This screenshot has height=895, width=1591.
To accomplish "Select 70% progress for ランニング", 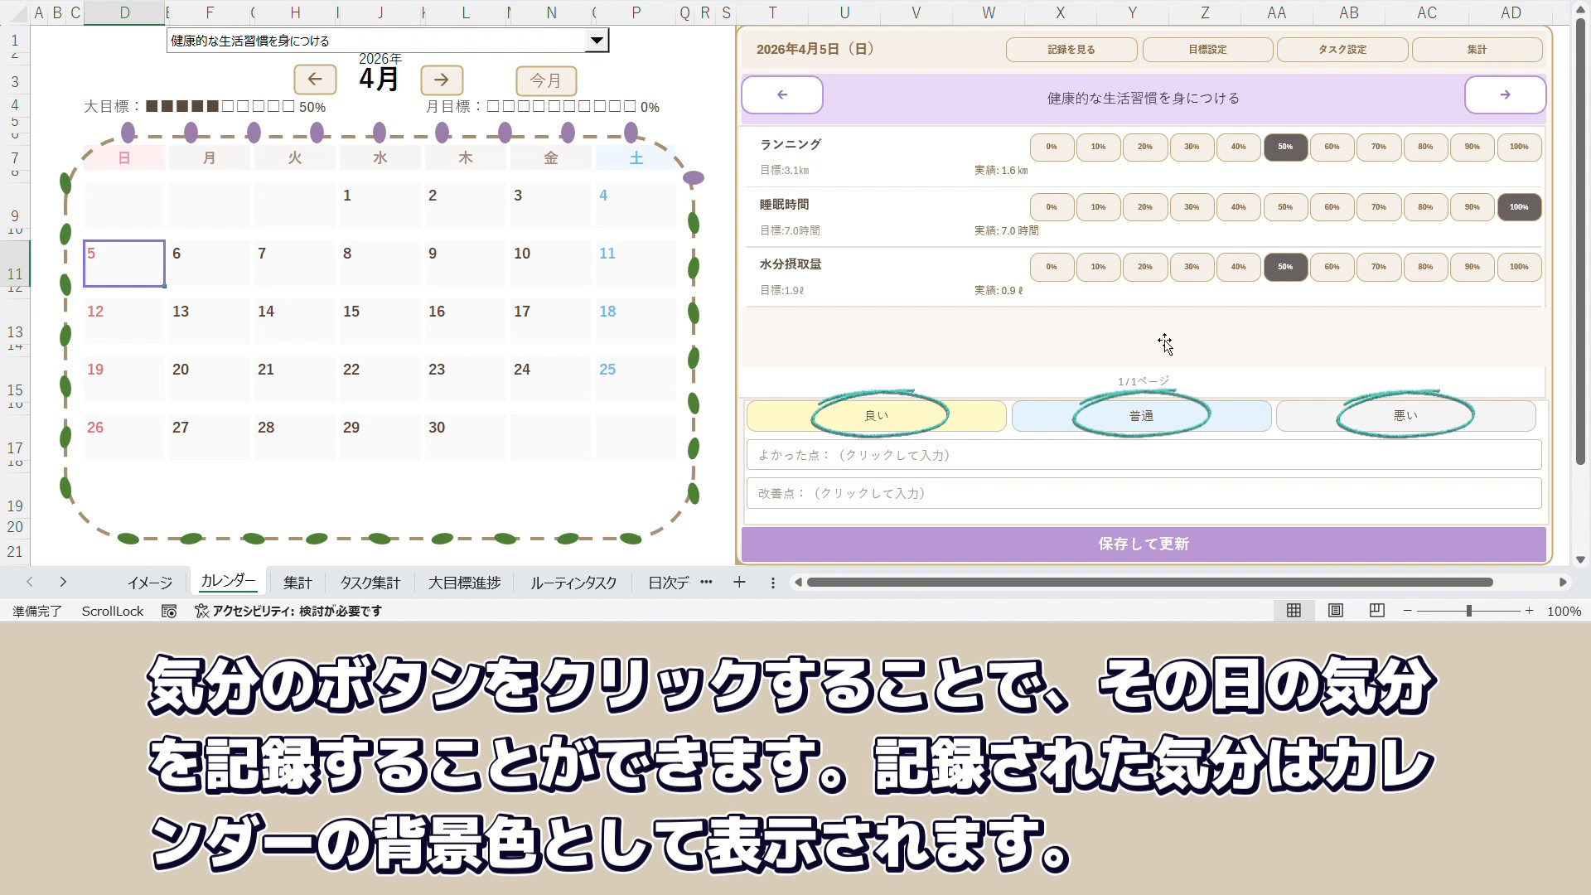I will (1378, 148).
